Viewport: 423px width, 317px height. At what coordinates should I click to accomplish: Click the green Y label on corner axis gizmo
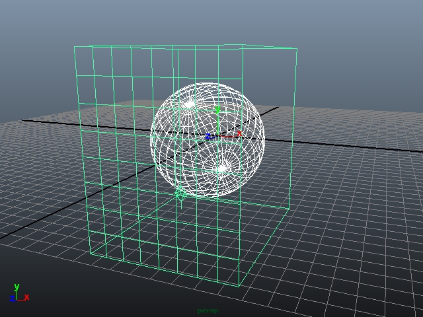click(17, 287)
